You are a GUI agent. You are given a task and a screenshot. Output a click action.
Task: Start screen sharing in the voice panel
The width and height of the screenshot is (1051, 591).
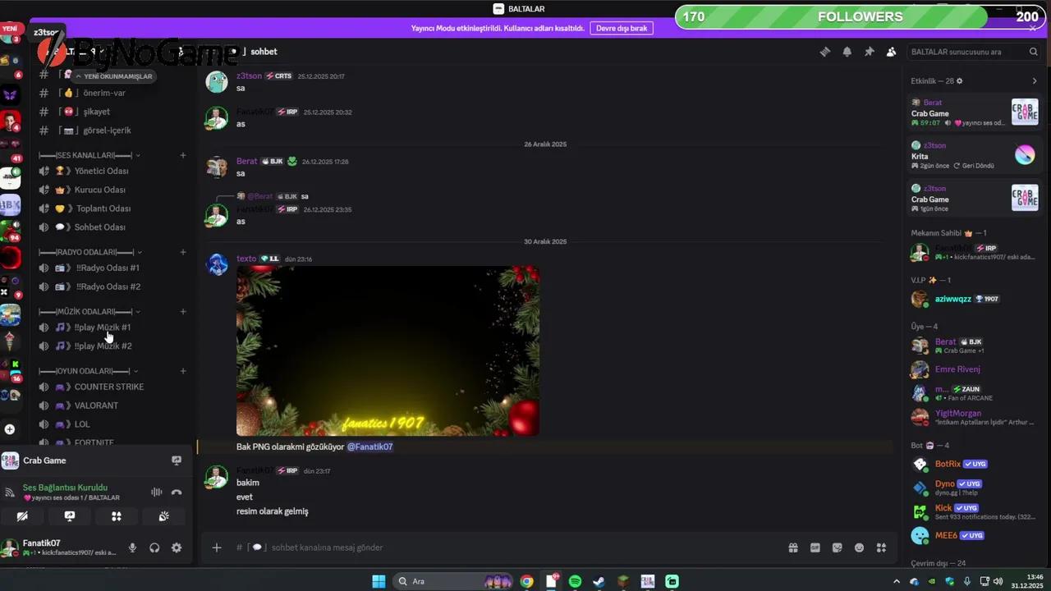pos(70,516)
